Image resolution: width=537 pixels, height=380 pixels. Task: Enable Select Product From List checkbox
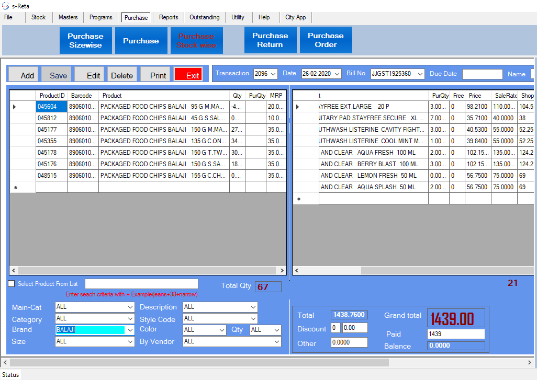(12, 284)
